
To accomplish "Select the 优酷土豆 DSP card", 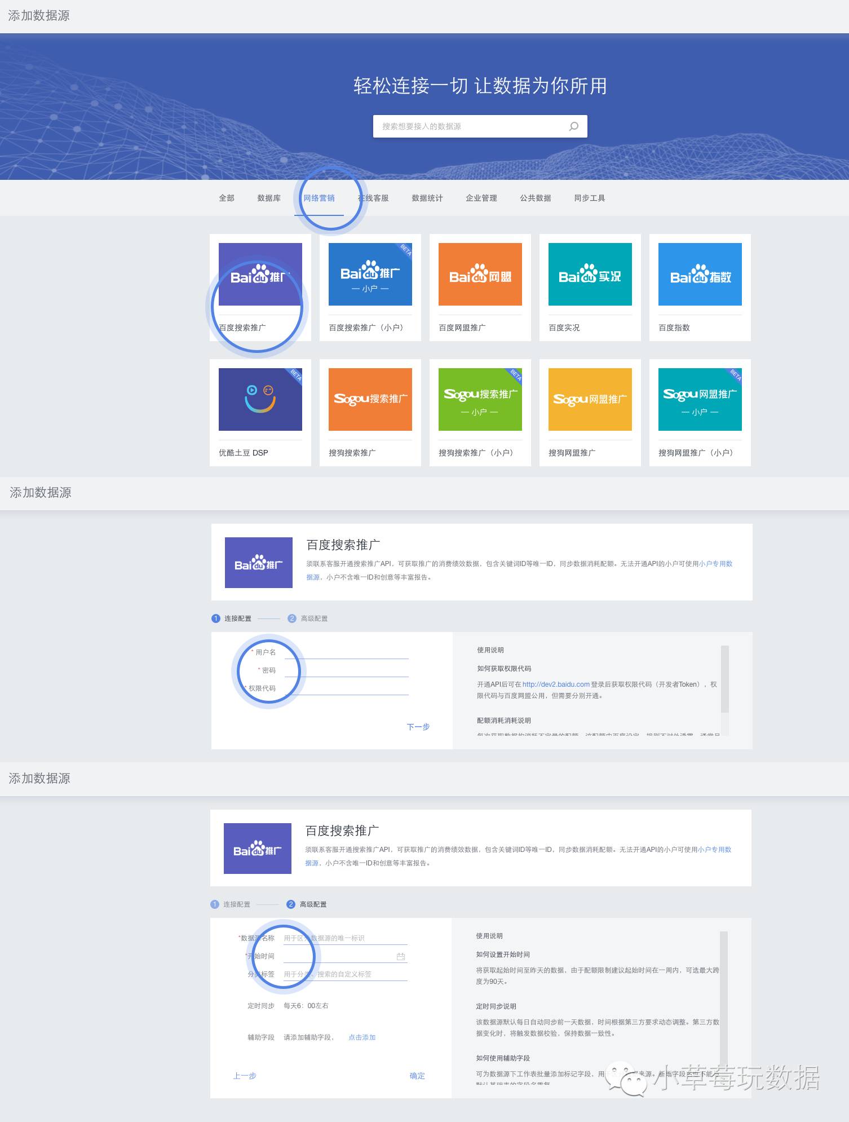I will click(260, 412).
